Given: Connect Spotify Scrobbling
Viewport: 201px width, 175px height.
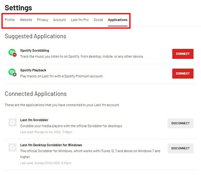Looking at the screenshot, I should pos(183,54).
